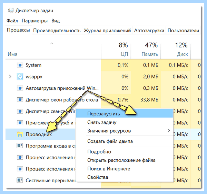207x194 pixels.
Task: Select the System process row
Action: point(103,65)
